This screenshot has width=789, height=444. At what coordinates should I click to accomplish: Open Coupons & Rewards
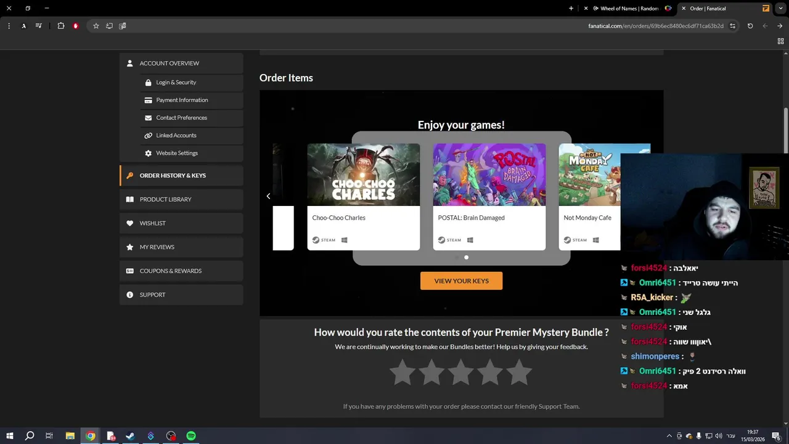click(x=181, y=271)
